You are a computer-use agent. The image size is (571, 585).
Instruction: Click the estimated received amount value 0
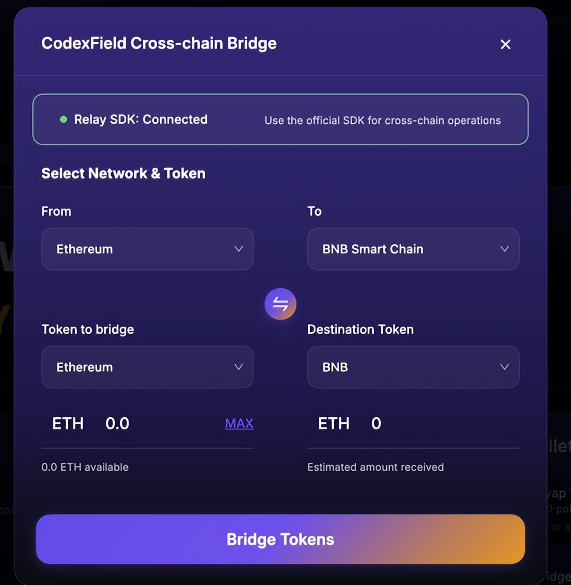pos(376,423)
